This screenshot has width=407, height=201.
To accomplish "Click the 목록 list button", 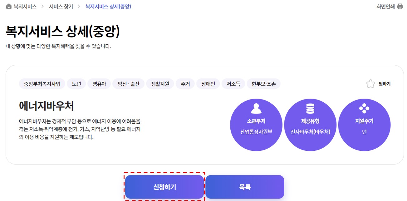I will (x=244, y=187).
